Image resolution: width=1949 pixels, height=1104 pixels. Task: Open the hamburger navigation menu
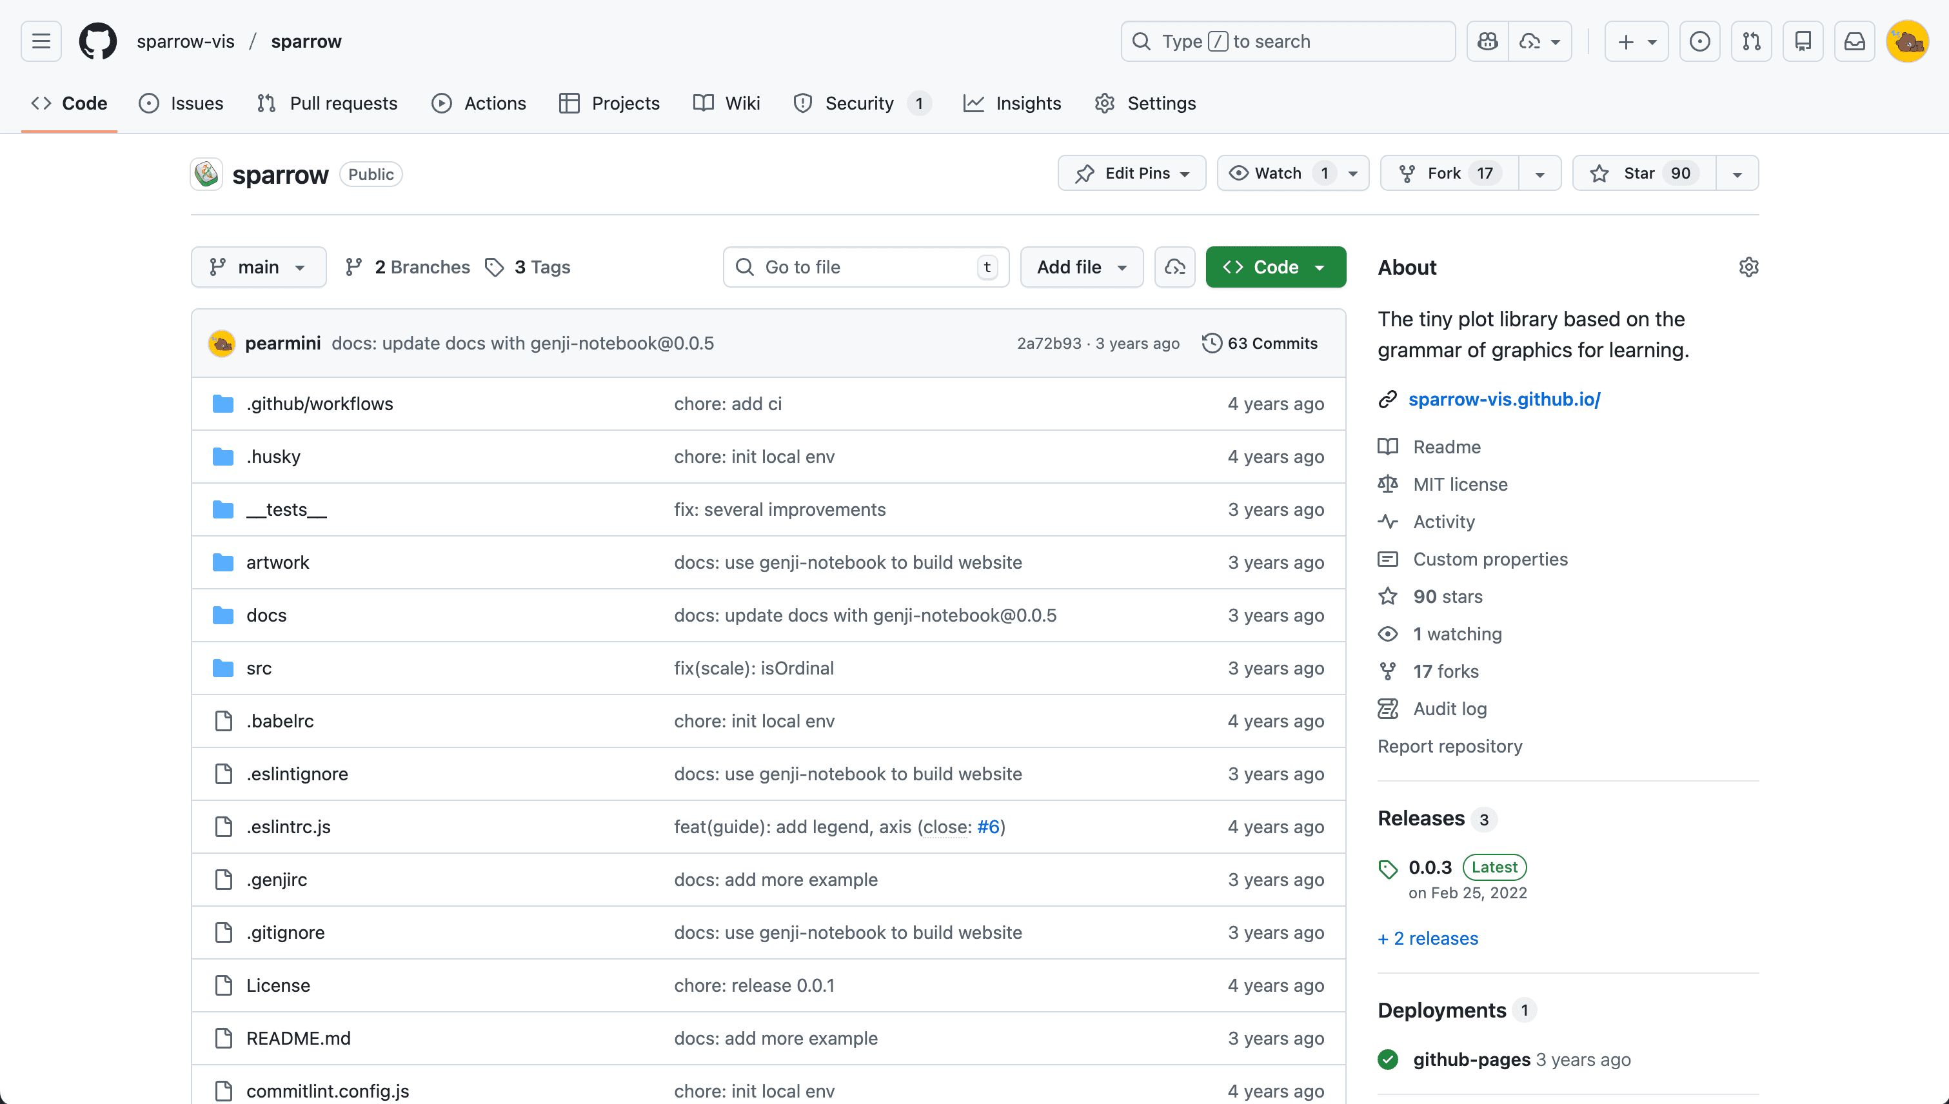41,41
